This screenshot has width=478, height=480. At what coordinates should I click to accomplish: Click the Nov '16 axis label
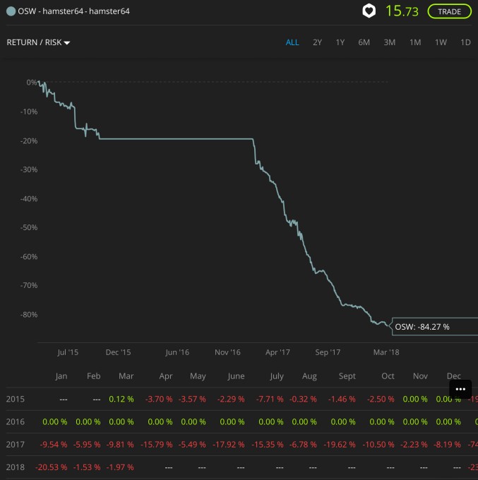[227, 352]
